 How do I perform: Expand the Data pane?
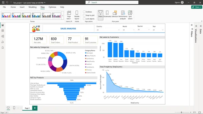tap(201, 26)
